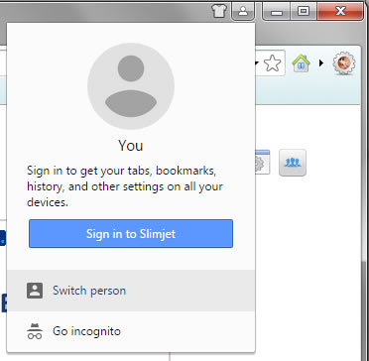Open Slimjet gear menu icon
The image size is (369, 361).
tap(344, 62)
